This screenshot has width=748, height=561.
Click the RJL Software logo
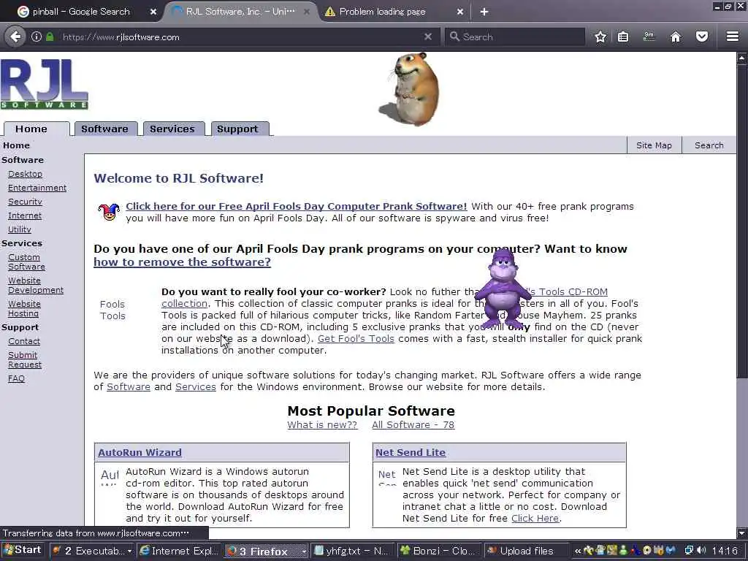click(45, 84)
